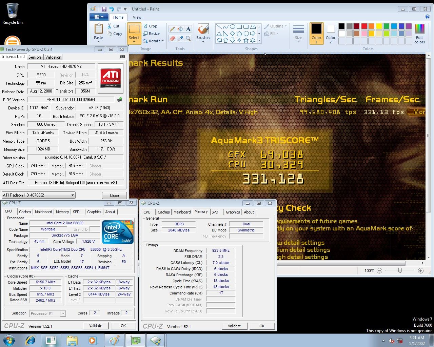Open Windows Explorer folder on taskbar
Image resolution: width=434 pixels, height=347 pixels.
72,340
